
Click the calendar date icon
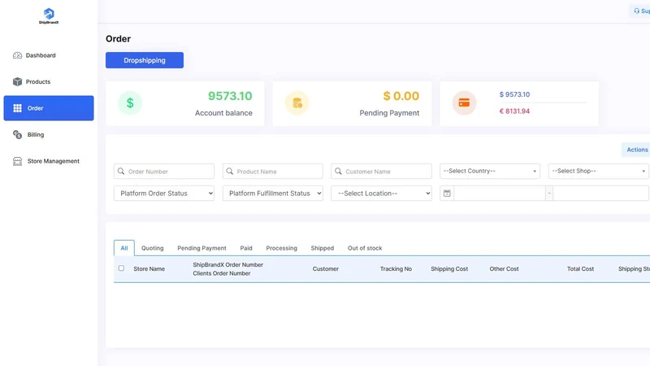click(x=447, y=194)
